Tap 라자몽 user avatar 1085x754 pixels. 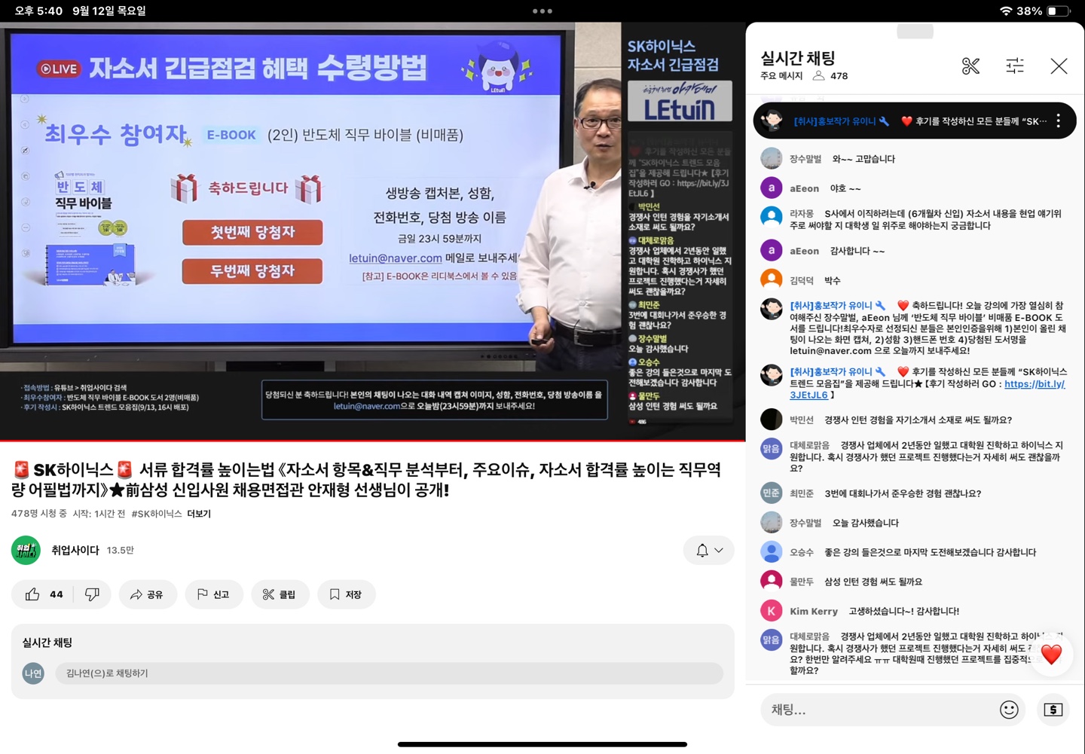[771, 216]
